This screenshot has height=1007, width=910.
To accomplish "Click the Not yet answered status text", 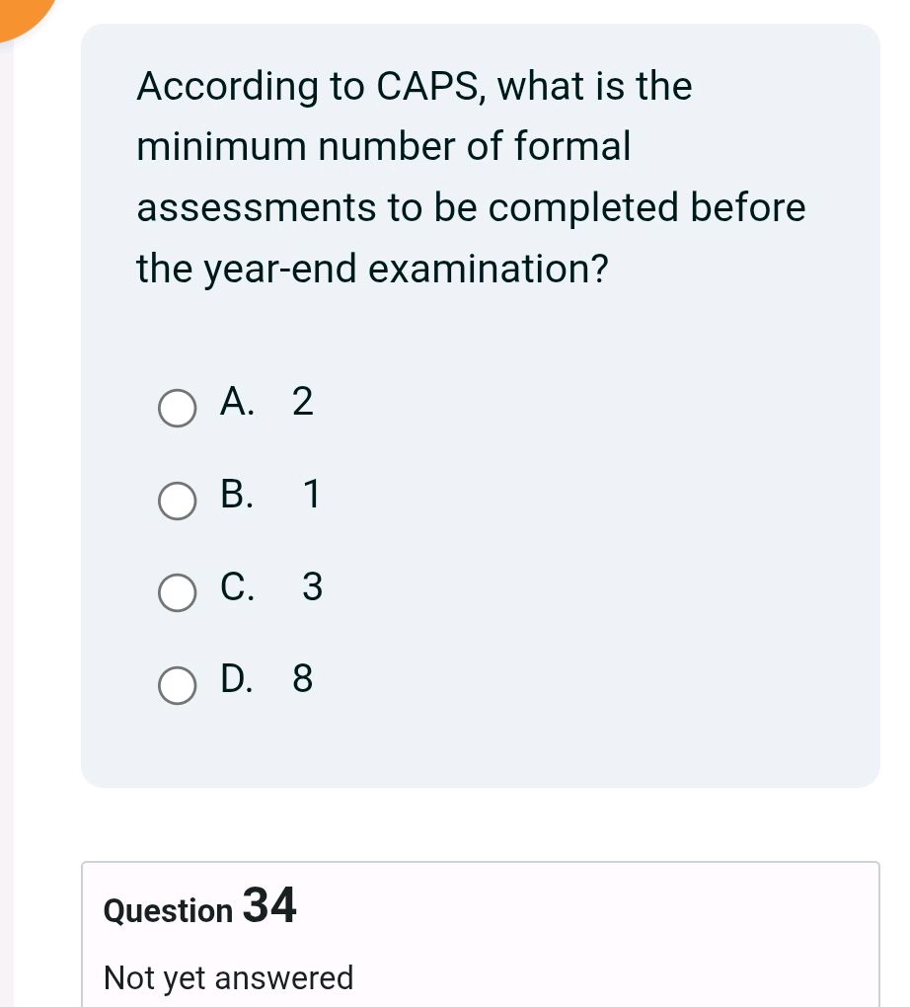I will (x=228, y=977).
